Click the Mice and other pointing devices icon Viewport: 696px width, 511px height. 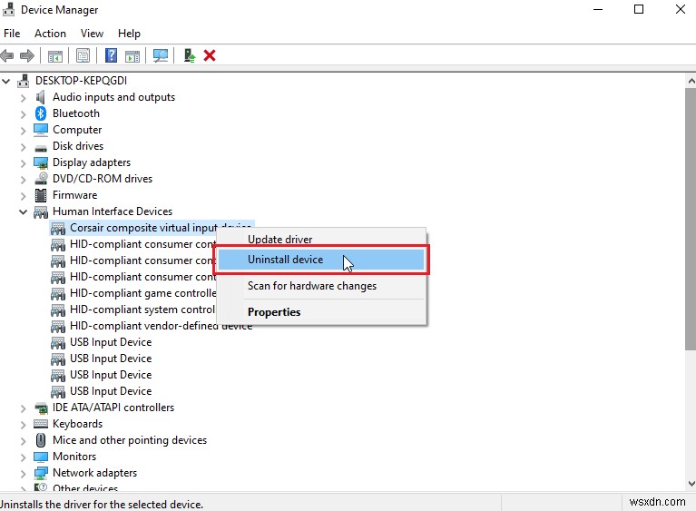tap(41, 440)
